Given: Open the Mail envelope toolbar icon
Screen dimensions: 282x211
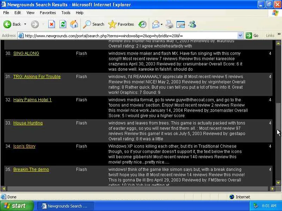Looking at the screenshot, I should coord(156,24).
